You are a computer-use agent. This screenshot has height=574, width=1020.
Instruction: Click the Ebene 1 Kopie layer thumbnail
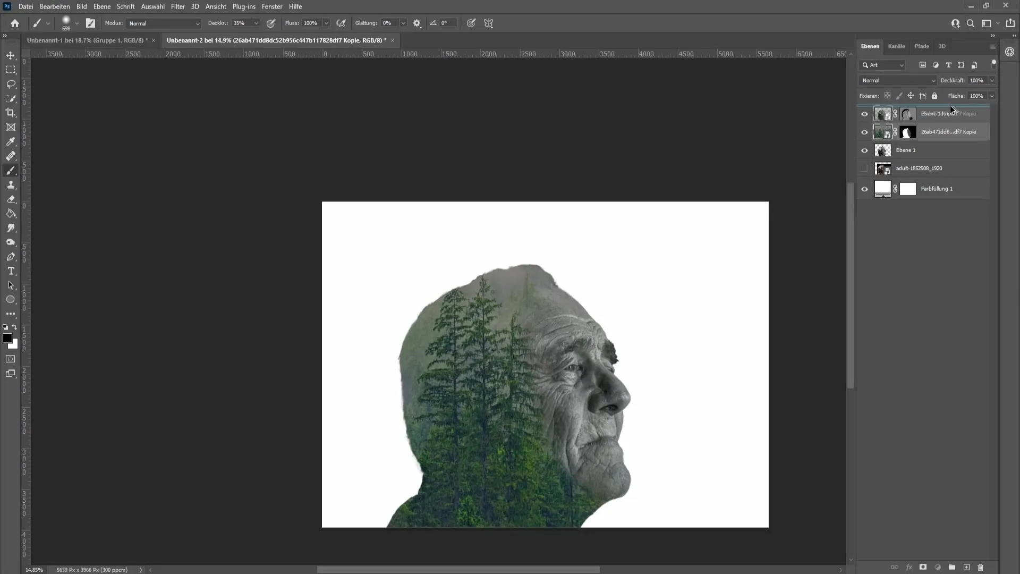tap(882, 113)
